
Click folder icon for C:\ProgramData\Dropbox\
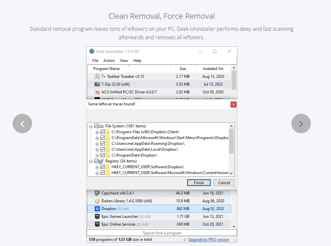107,155
